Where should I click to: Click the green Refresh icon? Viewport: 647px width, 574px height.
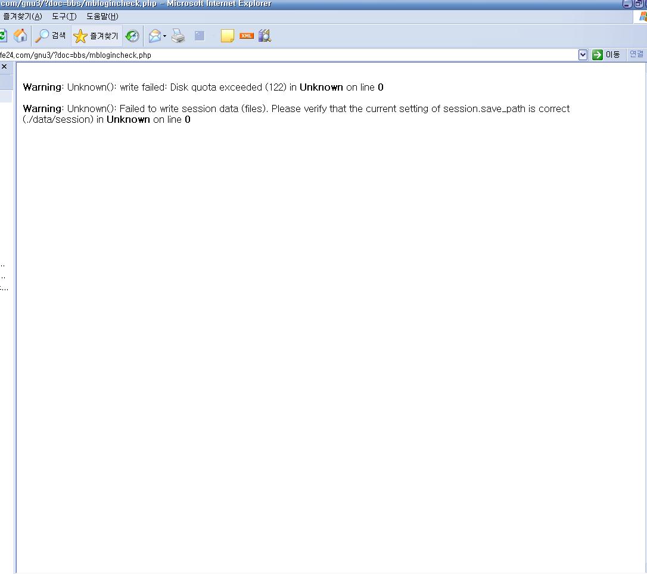click(x=2, y=36)
